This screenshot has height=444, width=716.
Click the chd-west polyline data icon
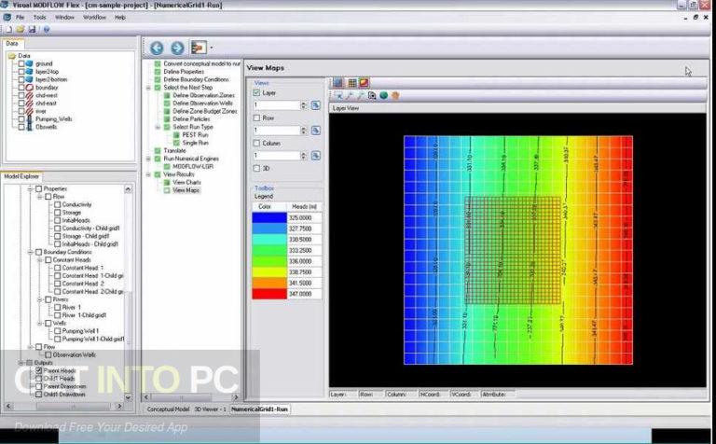point(30,95)
